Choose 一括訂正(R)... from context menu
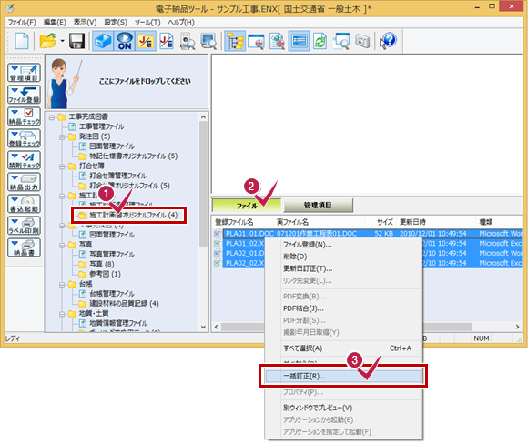The height and width of the screenshot is (444, 528). [x=343, y=376]
